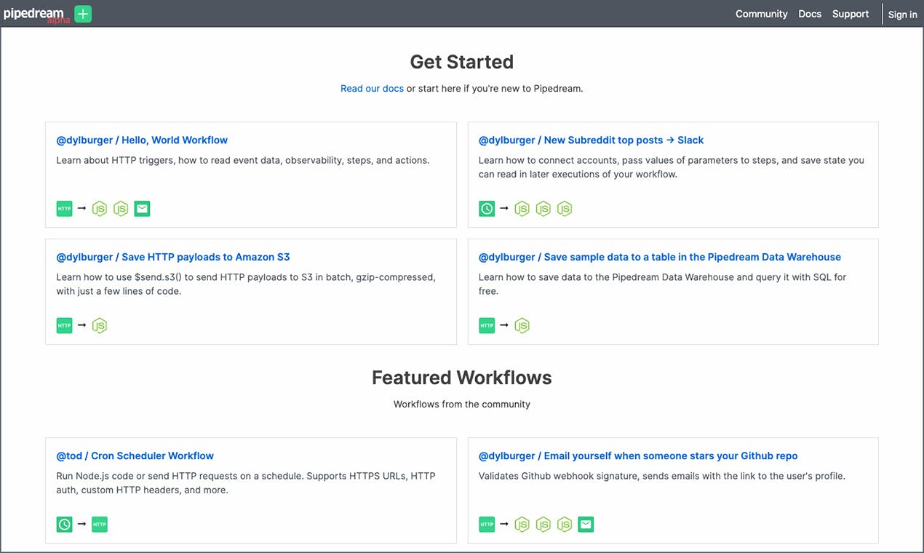The width and height of the screenshot is (924, 553).
Task: Click Node.js icon in Save HTTP payloads to Amazon S3 card
Action: tap(100, 325)
